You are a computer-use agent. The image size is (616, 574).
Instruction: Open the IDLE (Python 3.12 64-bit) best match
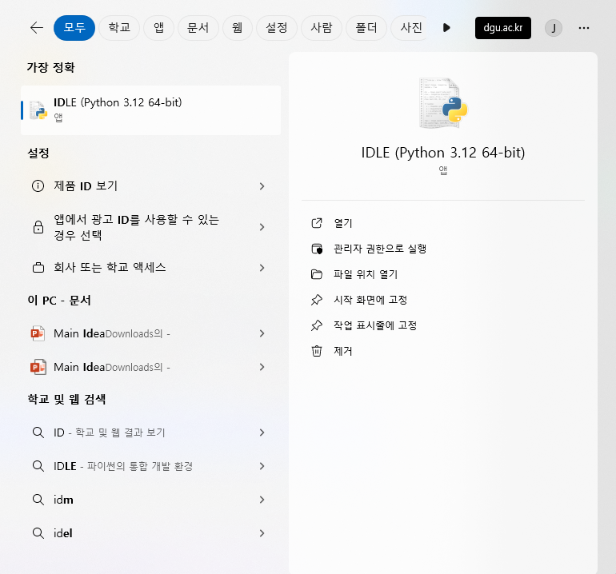151,110
